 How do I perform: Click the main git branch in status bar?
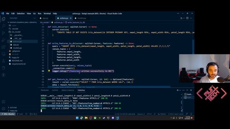click(20, 114)
